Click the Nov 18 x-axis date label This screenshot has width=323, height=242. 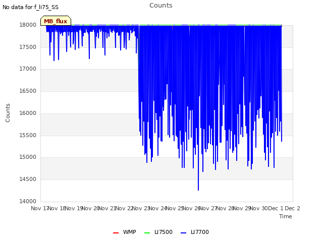57,208
